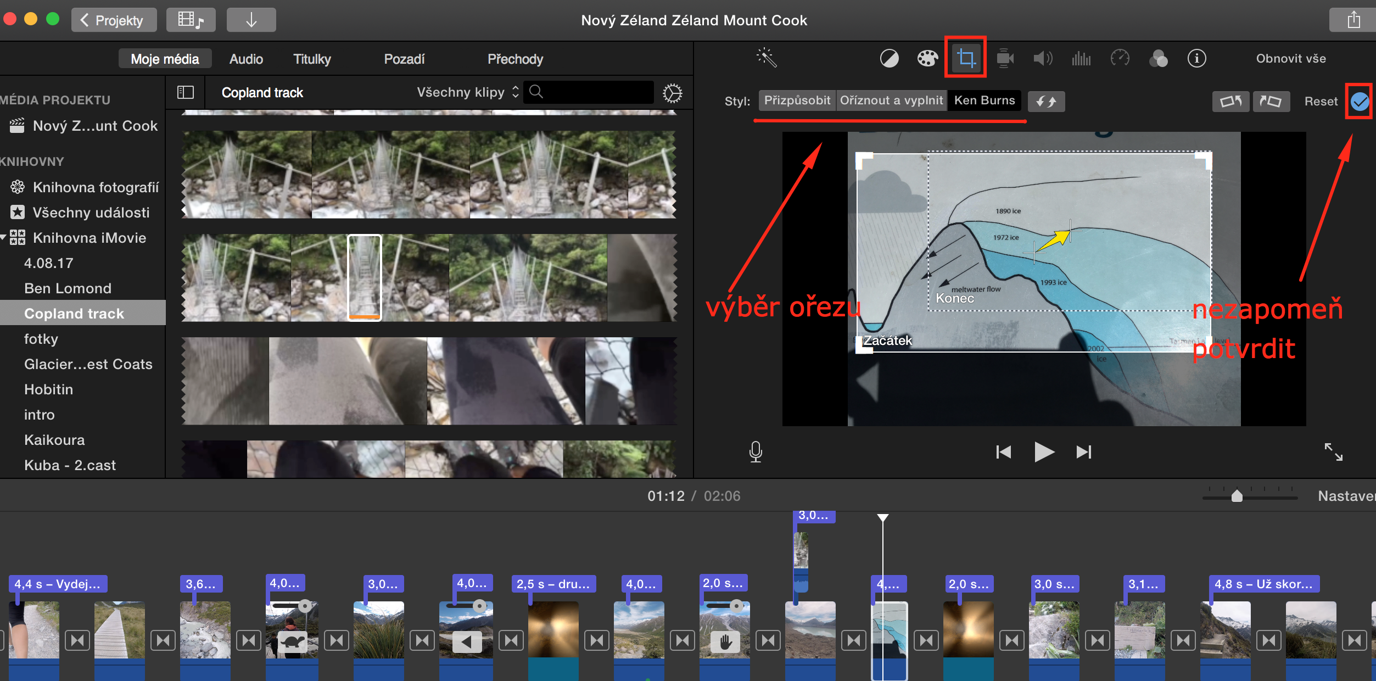Viewport: 1376px width, 681px height.
Task: Open noise reduction settings (equalizer icon)
Action: click(x=1081, y=58)
